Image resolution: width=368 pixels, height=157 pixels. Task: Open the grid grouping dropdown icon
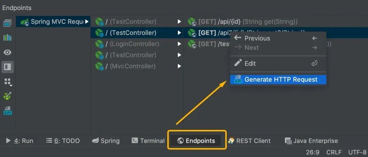(7, 82)
